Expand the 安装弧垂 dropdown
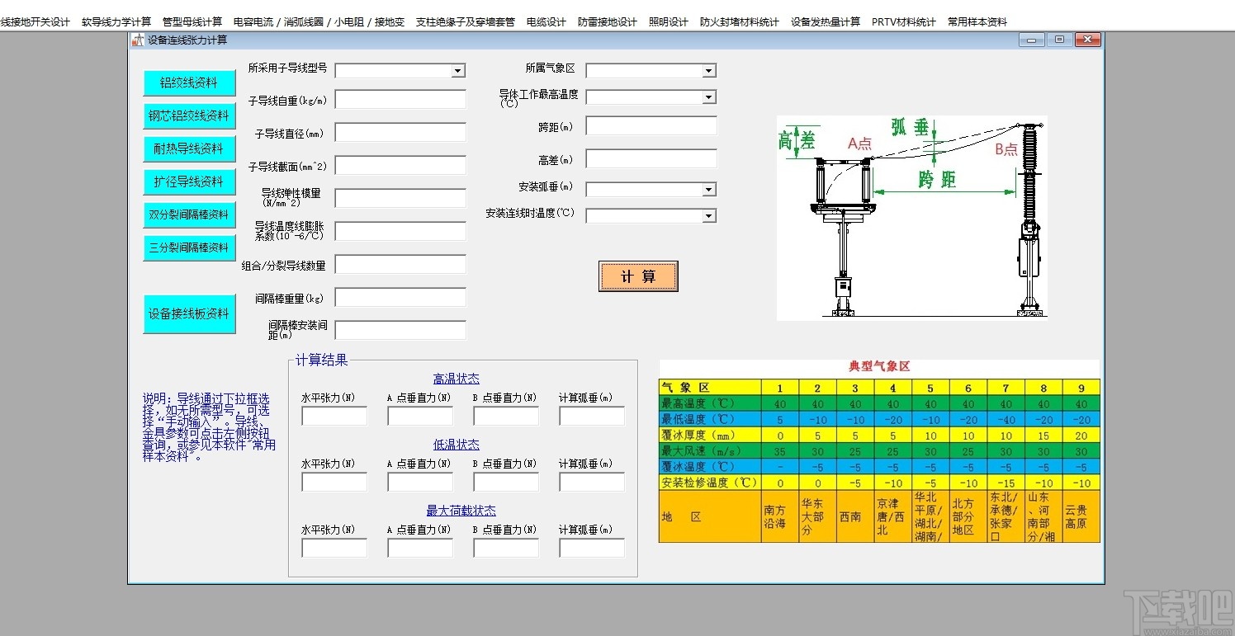This screenshot has height=636, width=1235. pyautogui.click(x=708, y=189)
